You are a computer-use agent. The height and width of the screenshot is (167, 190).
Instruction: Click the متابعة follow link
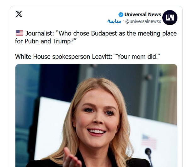pyautogui.click(x=114, y=21)
